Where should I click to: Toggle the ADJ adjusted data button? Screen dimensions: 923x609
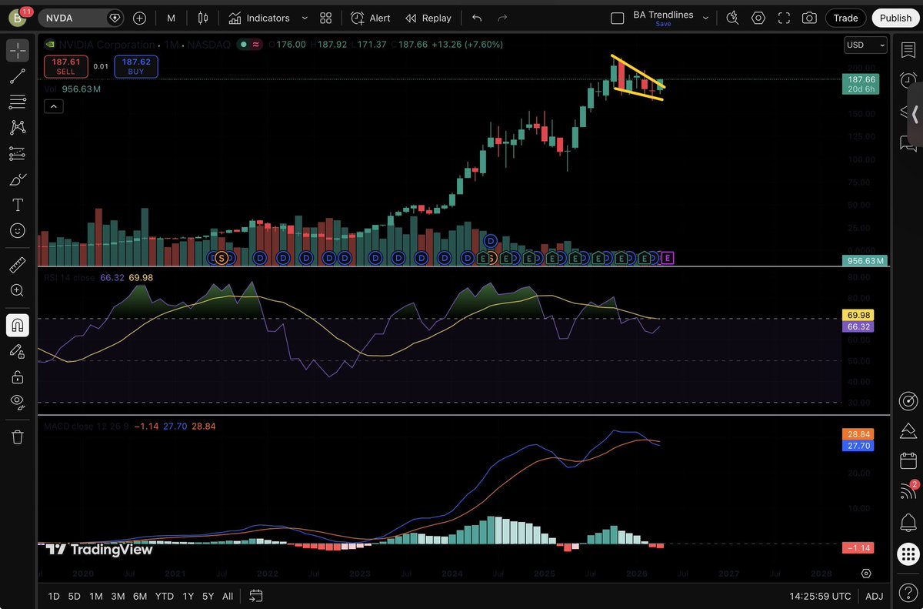click(874, 596)
